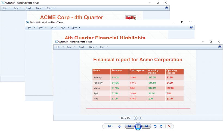The height and width of the screenshot is (131, 223).
Task: Go to next page of the TIFF
Action: 141,118
